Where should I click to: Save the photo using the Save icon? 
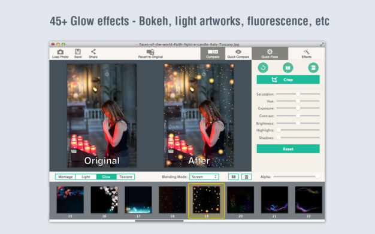click(x=78, y=51)
